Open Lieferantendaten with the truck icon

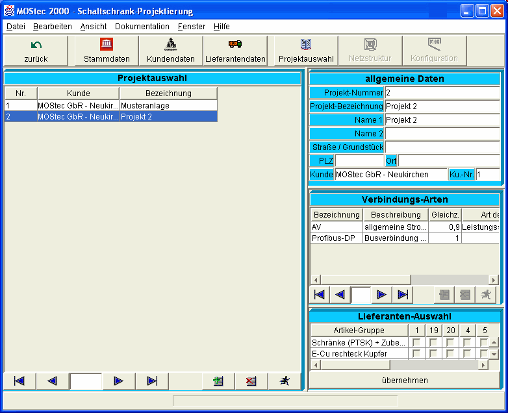point(235,51)
